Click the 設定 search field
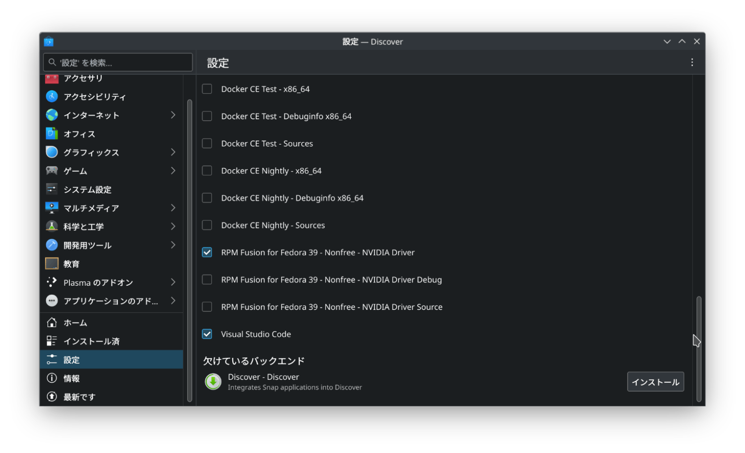 click(x=118, y=62)
